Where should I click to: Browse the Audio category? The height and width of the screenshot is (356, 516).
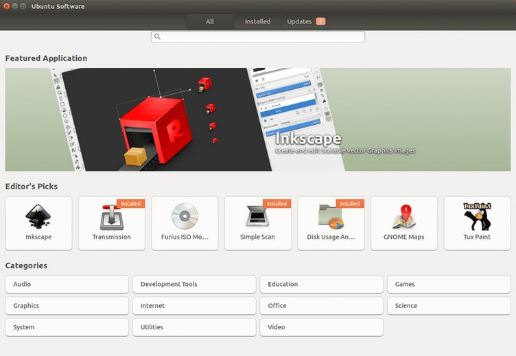click(x=67, y=284)
